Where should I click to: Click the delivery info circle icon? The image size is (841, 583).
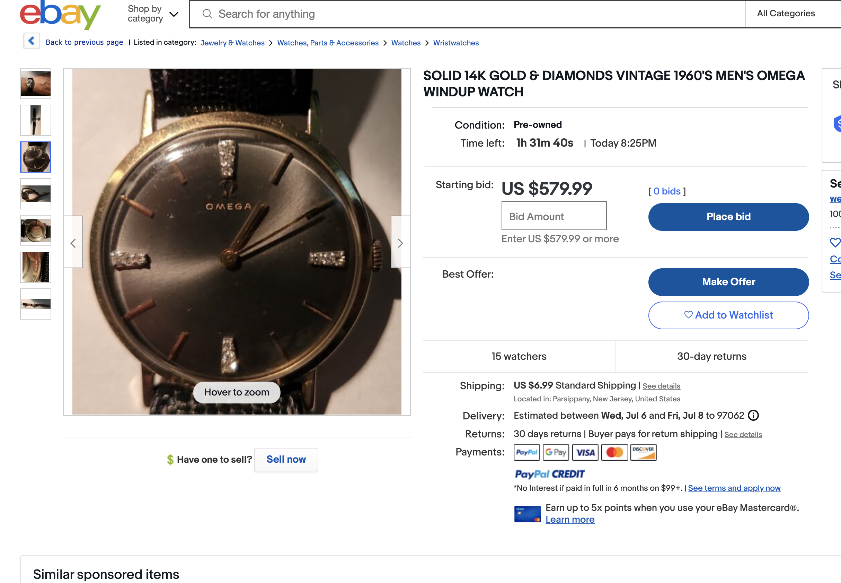(753, 415)
